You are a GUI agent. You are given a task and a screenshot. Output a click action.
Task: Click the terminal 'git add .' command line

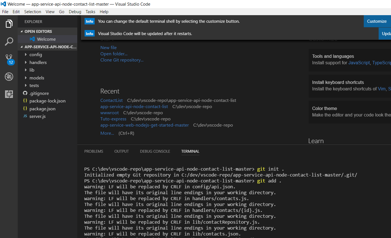(x=183, y=181)
